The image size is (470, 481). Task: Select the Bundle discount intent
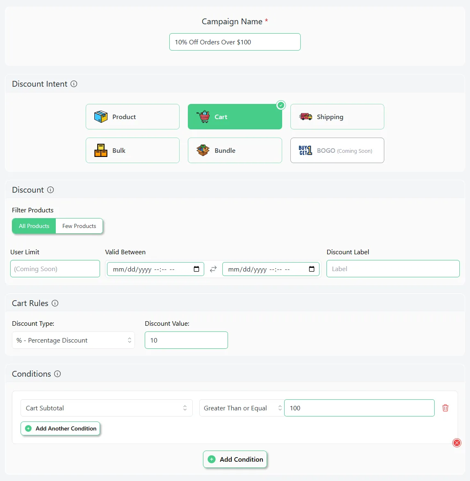(235, 150)
